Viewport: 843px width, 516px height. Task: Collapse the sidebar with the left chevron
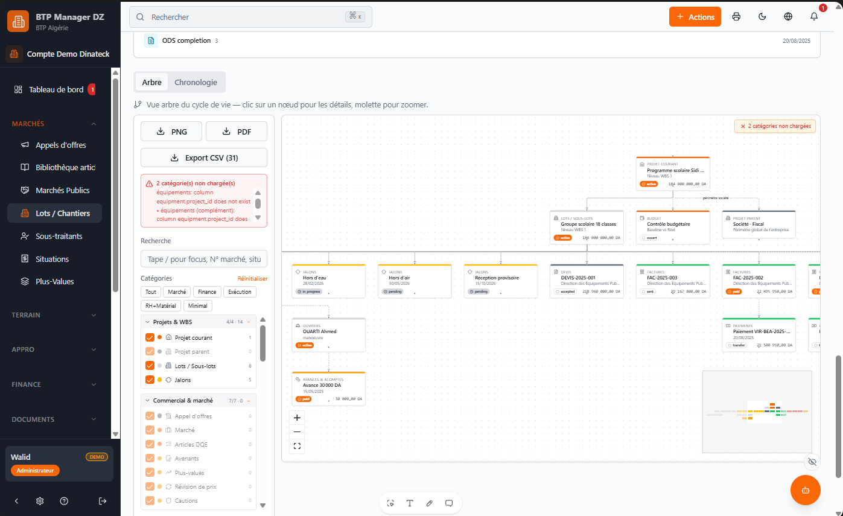click(x=16, y=501)
